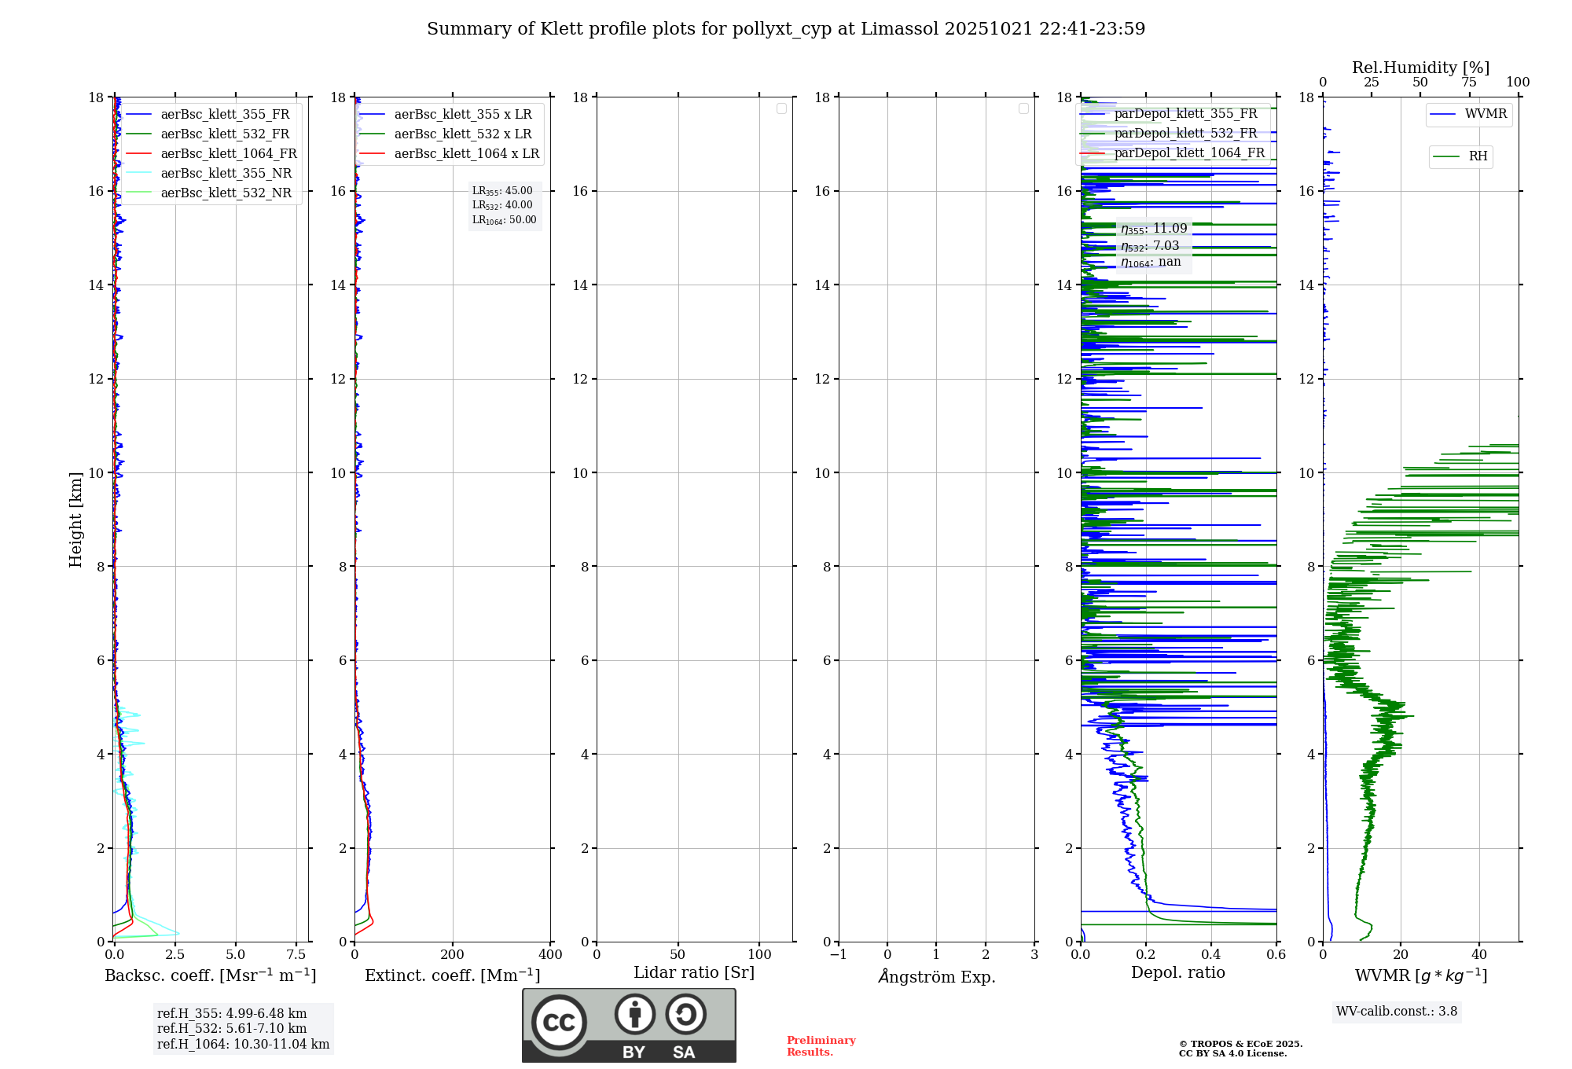Click the RH legend entry
The height and width of the screenshot is (1069, 1572).
tap(1477, 156)
